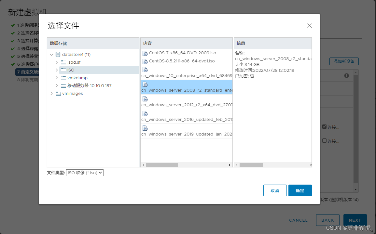Click the Windows Server 2016 ISO icon
Viewport: 376px width, 234px height.
coord(145,113)
